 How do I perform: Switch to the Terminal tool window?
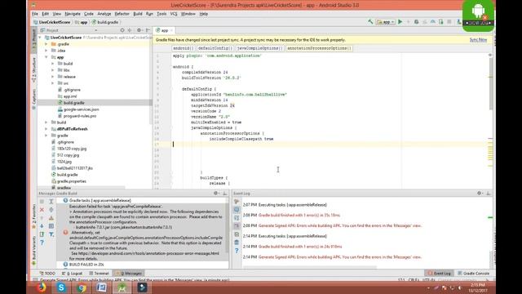click(x=99, y=274)
